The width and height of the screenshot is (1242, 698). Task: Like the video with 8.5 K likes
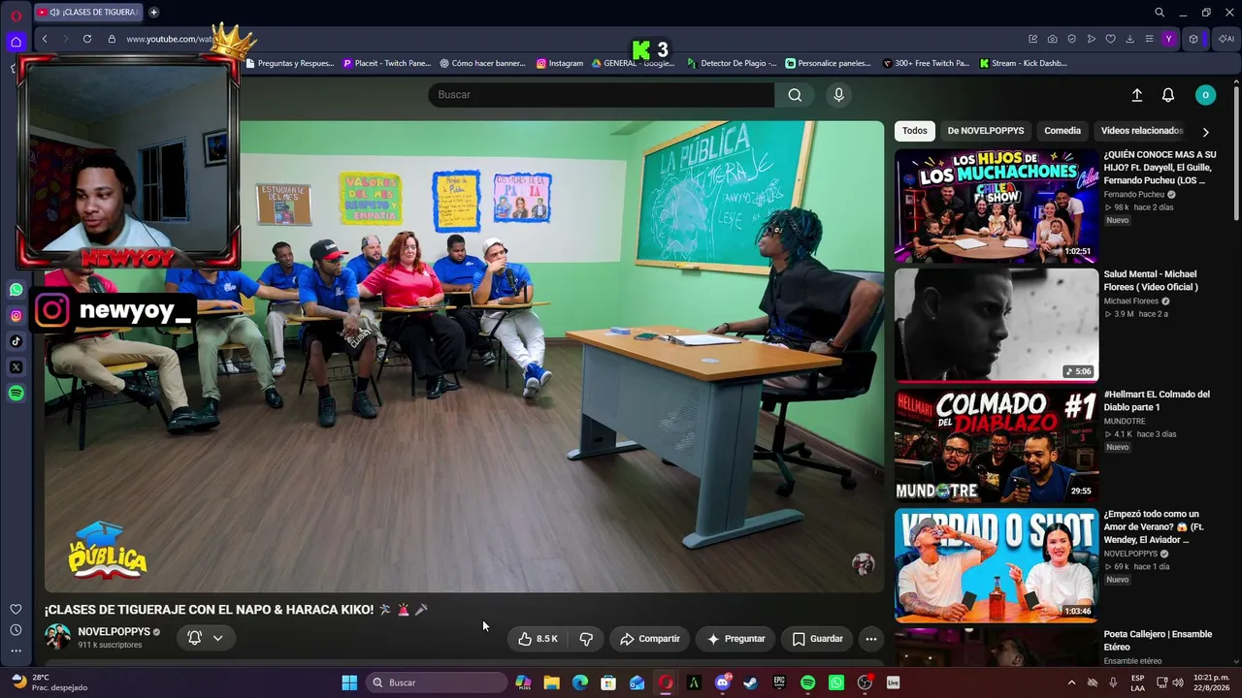pyautogui.click(x=538, y=639)
